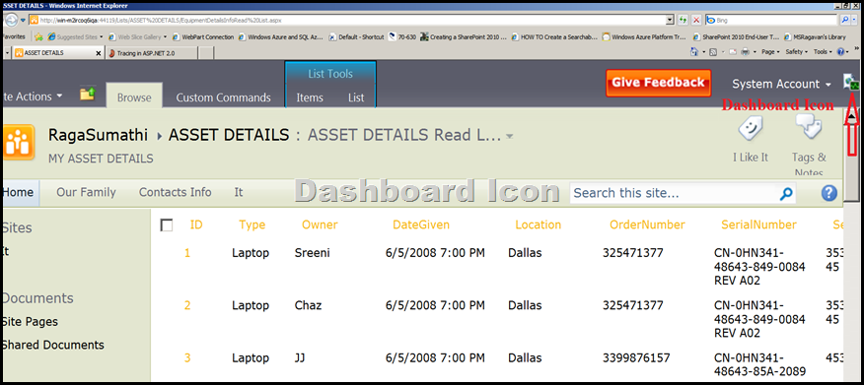864x385 pixels.
Task: Expand the ASSET DETAILS Read L... view dropdown
Action: pyautogui.click(x=510, y=136)
